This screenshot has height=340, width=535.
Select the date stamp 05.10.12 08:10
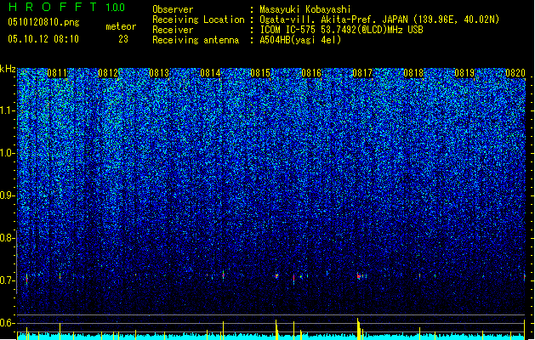43,39
